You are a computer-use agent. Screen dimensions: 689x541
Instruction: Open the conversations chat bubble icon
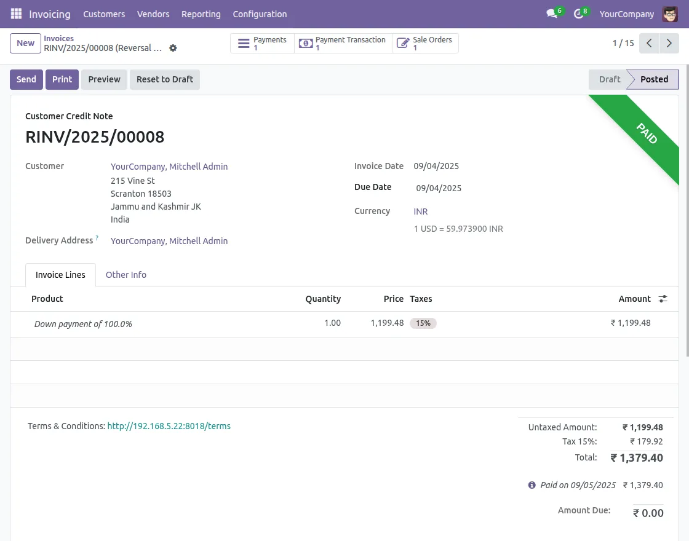tap(552, 14)
